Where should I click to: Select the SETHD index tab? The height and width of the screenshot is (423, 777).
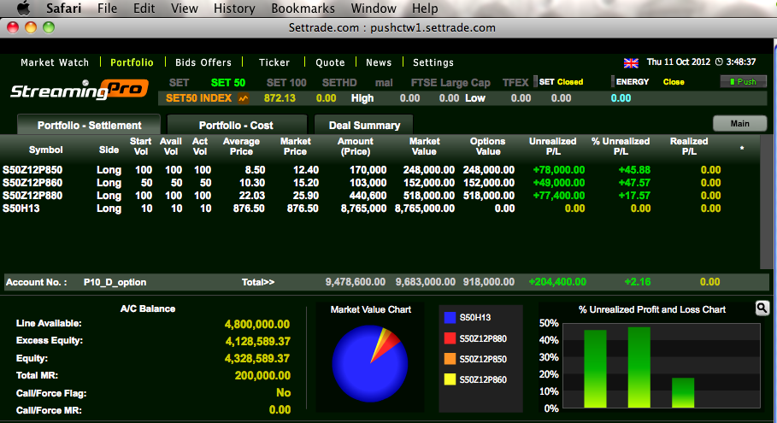(x=339, y=83)
